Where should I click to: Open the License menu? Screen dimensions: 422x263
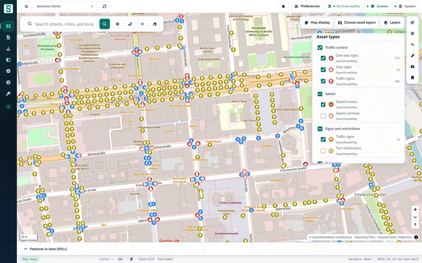[x=377, y=6]
